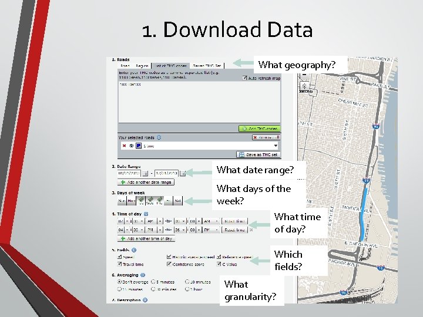The image size is (423, 317).
Task: Uncheck the Travel time field checkbox
Action: (119, 264)
